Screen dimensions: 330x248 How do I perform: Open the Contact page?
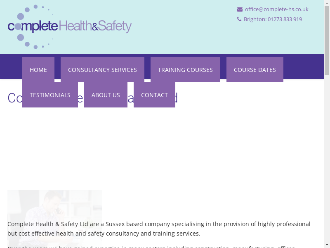tap(154, 95)
